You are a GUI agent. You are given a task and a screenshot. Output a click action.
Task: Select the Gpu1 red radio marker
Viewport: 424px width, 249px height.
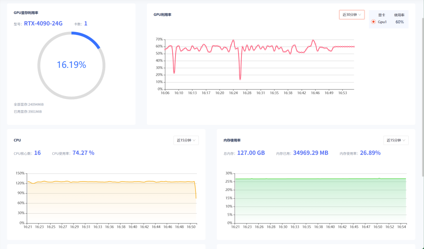pyautogui.click(x=373, y=22)
